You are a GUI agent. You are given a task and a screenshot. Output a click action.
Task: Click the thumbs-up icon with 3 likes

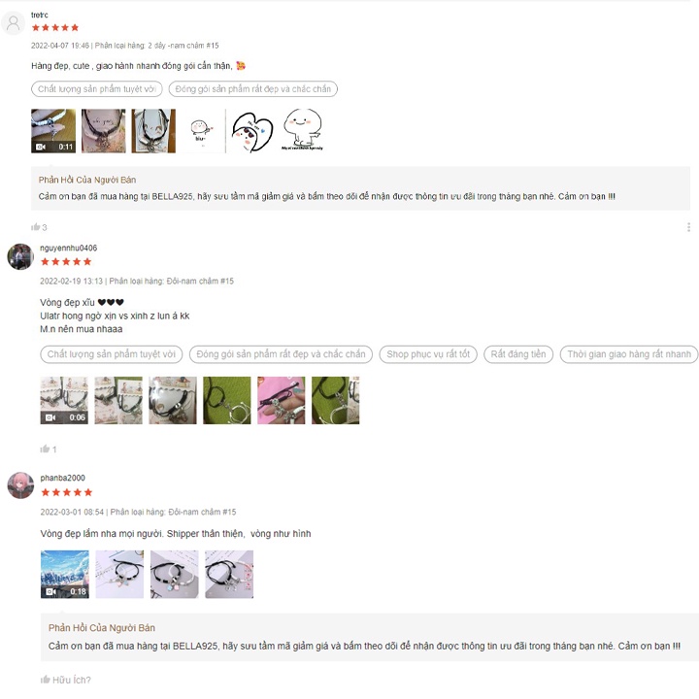tap(36, 227)
